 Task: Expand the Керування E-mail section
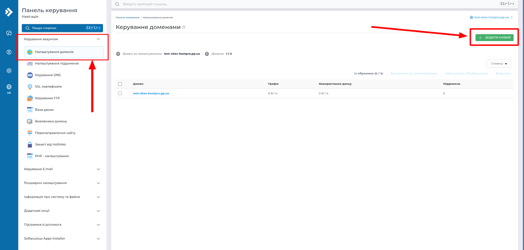[x=98, y=169]
